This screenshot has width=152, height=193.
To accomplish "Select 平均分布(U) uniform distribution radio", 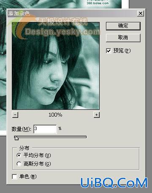I will (19, 155).
